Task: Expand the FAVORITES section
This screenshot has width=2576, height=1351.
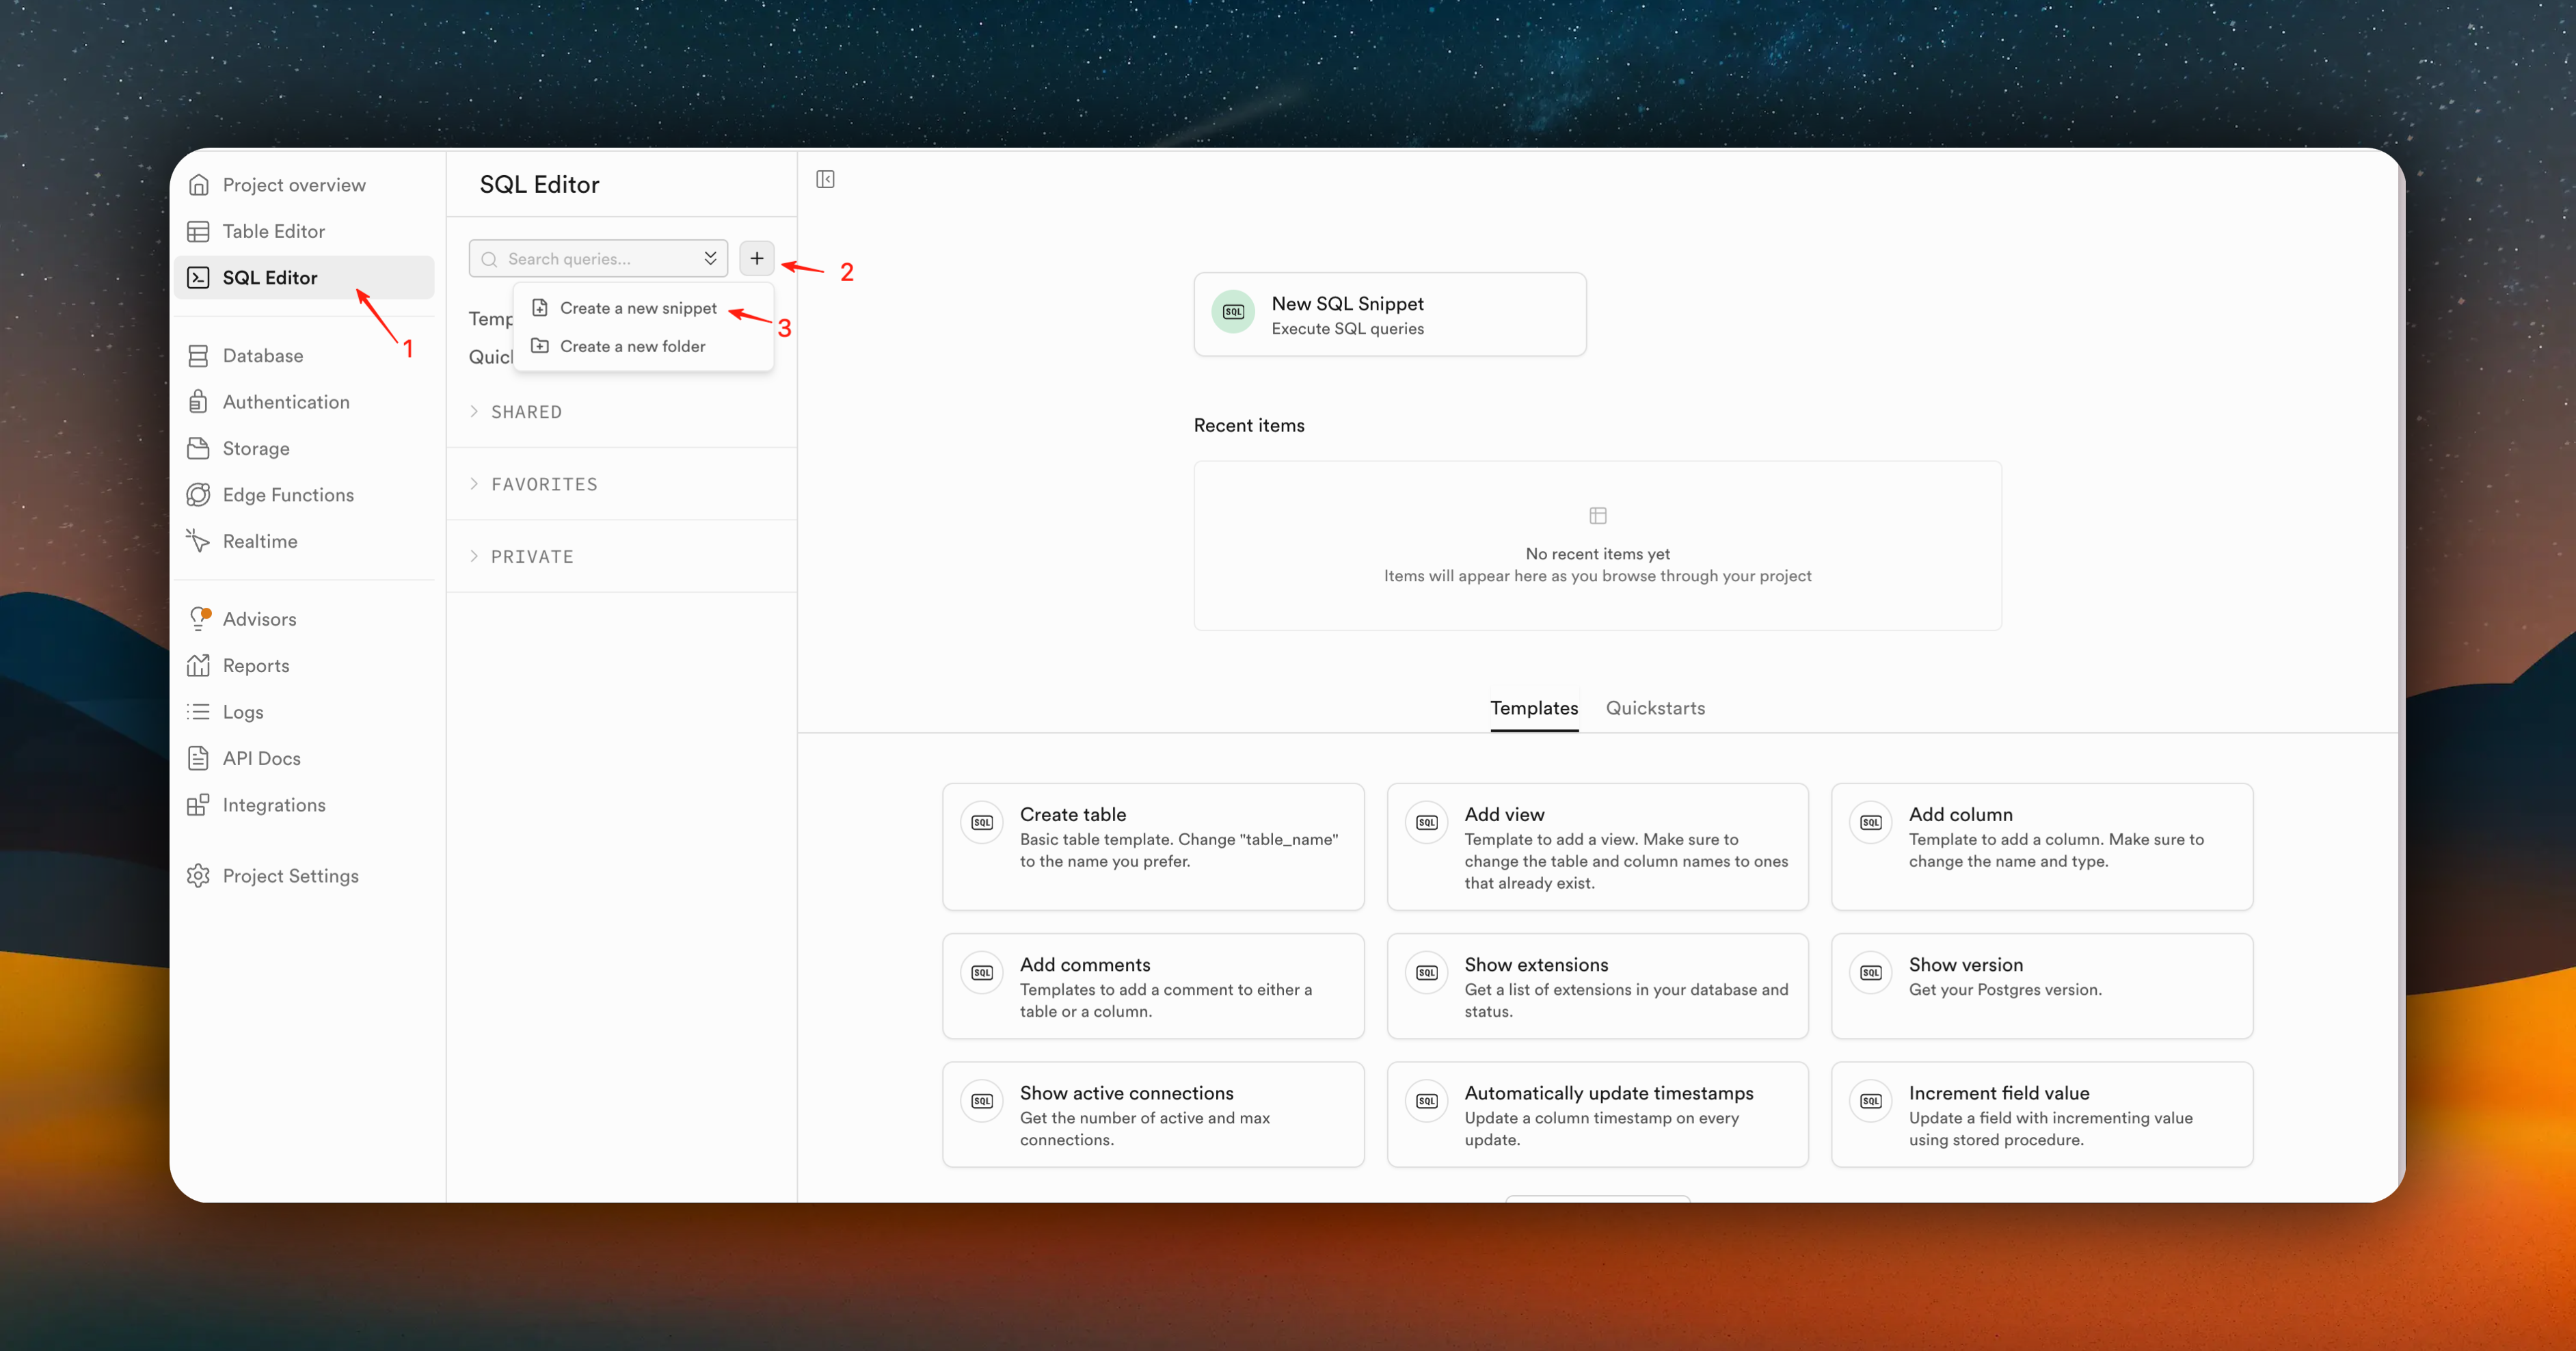Action: pos(543,484)
